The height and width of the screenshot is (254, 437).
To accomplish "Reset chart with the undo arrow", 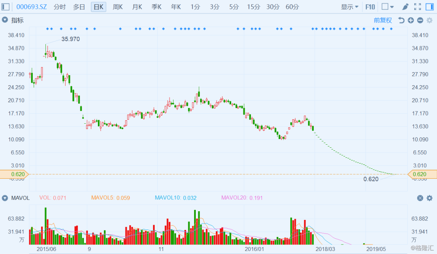I will pyautogui.click(x=401, y=20).
